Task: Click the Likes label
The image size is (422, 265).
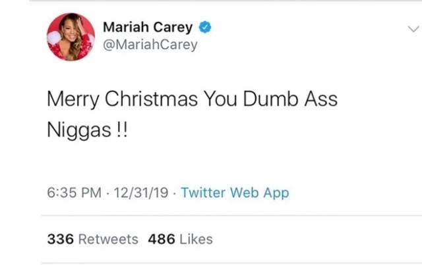Action: coord(196,239)
